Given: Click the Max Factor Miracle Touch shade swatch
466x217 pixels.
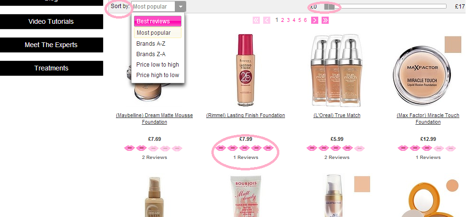Looking at the screenshot, I should click(453, 44).
